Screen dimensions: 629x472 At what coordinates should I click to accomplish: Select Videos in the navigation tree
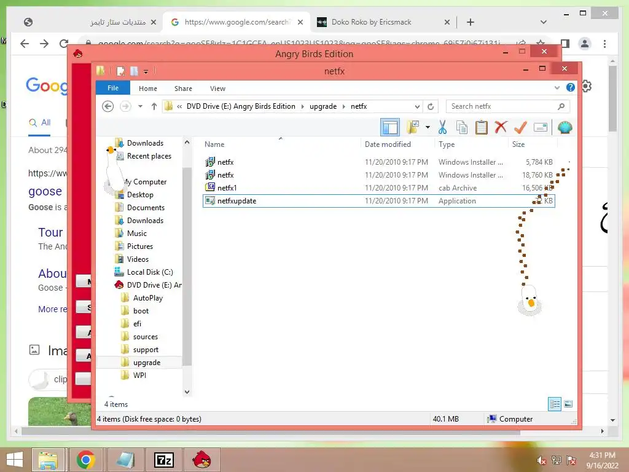[x=138, y=259]
